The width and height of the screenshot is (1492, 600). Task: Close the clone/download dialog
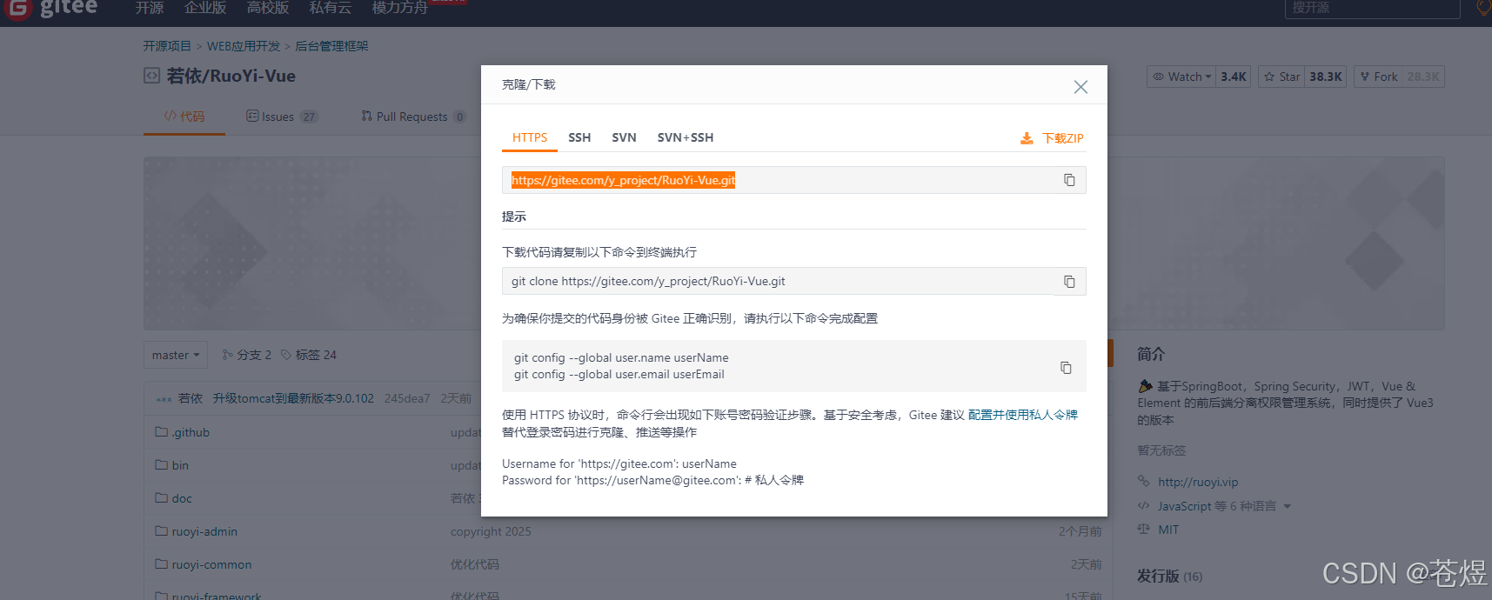tap(1081, 87)
